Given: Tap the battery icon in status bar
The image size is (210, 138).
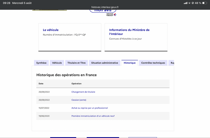Looking at the screenshot, I should (204, 3).
